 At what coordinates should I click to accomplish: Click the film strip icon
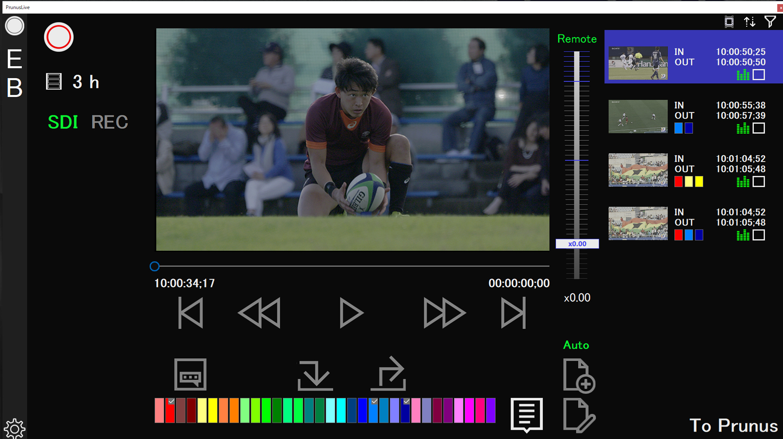(729, 22)
